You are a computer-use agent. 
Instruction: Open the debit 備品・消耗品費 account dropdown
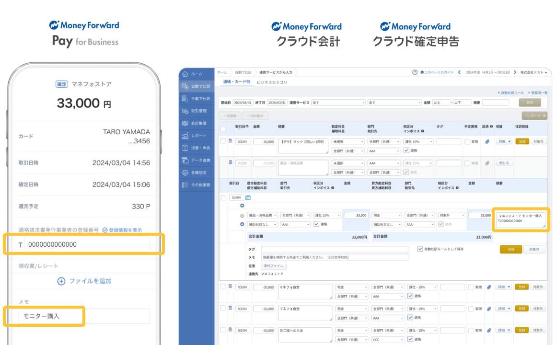[x=262, y=215]
